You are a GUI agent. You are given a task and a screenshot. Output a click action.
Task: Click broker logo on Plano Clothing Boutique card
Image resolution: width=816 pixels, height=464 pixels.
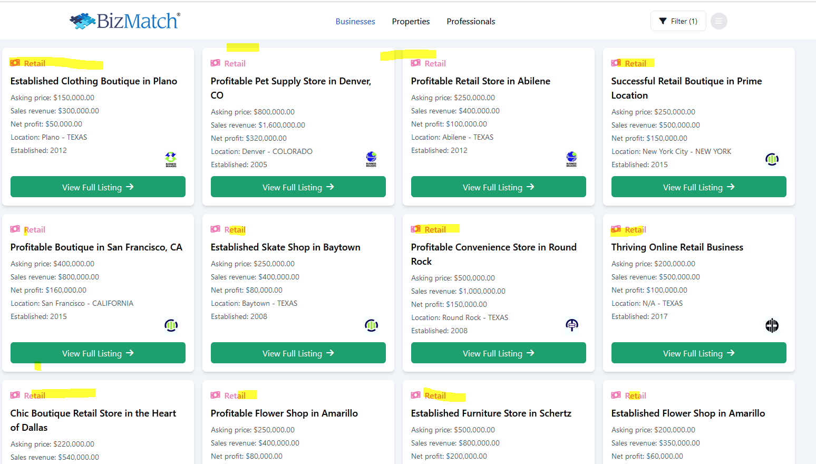(x=171, y=159)
